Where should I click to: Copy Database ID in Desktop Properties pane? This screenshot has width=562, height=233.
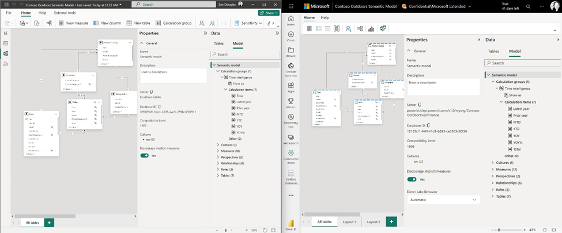[159, 106]
